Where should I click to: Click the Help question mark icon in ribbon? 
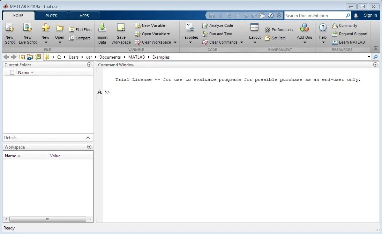(323, 27)
